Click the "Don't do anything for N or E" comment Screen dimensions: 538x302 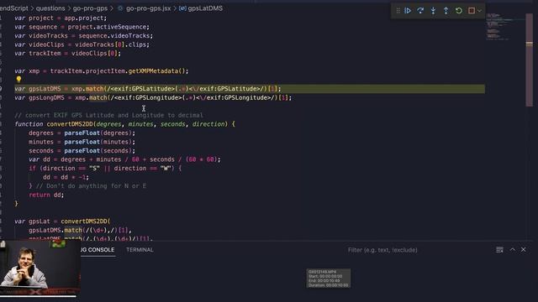click(91, 186)
